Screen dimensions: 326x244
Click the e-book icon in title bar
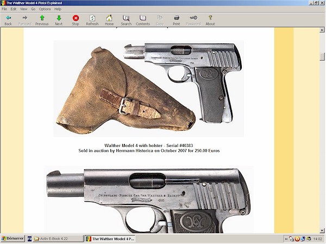pyautogui.click(x=3, y=3)
